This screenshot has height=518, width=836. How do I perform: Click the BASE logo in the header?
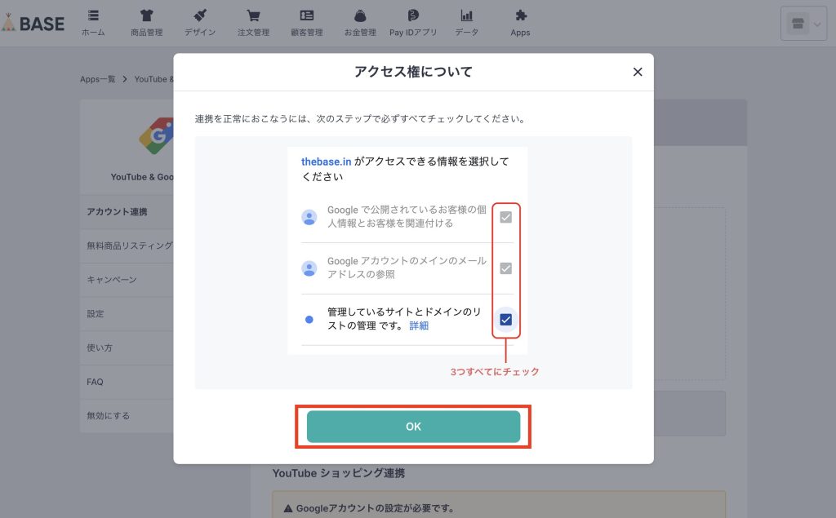[x=33, y=23]
